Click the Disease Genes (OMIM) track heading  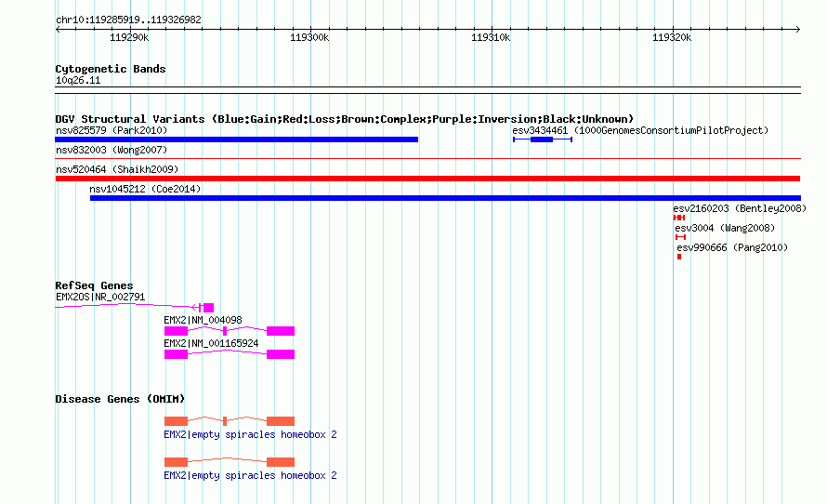click(x=120, y=399)
